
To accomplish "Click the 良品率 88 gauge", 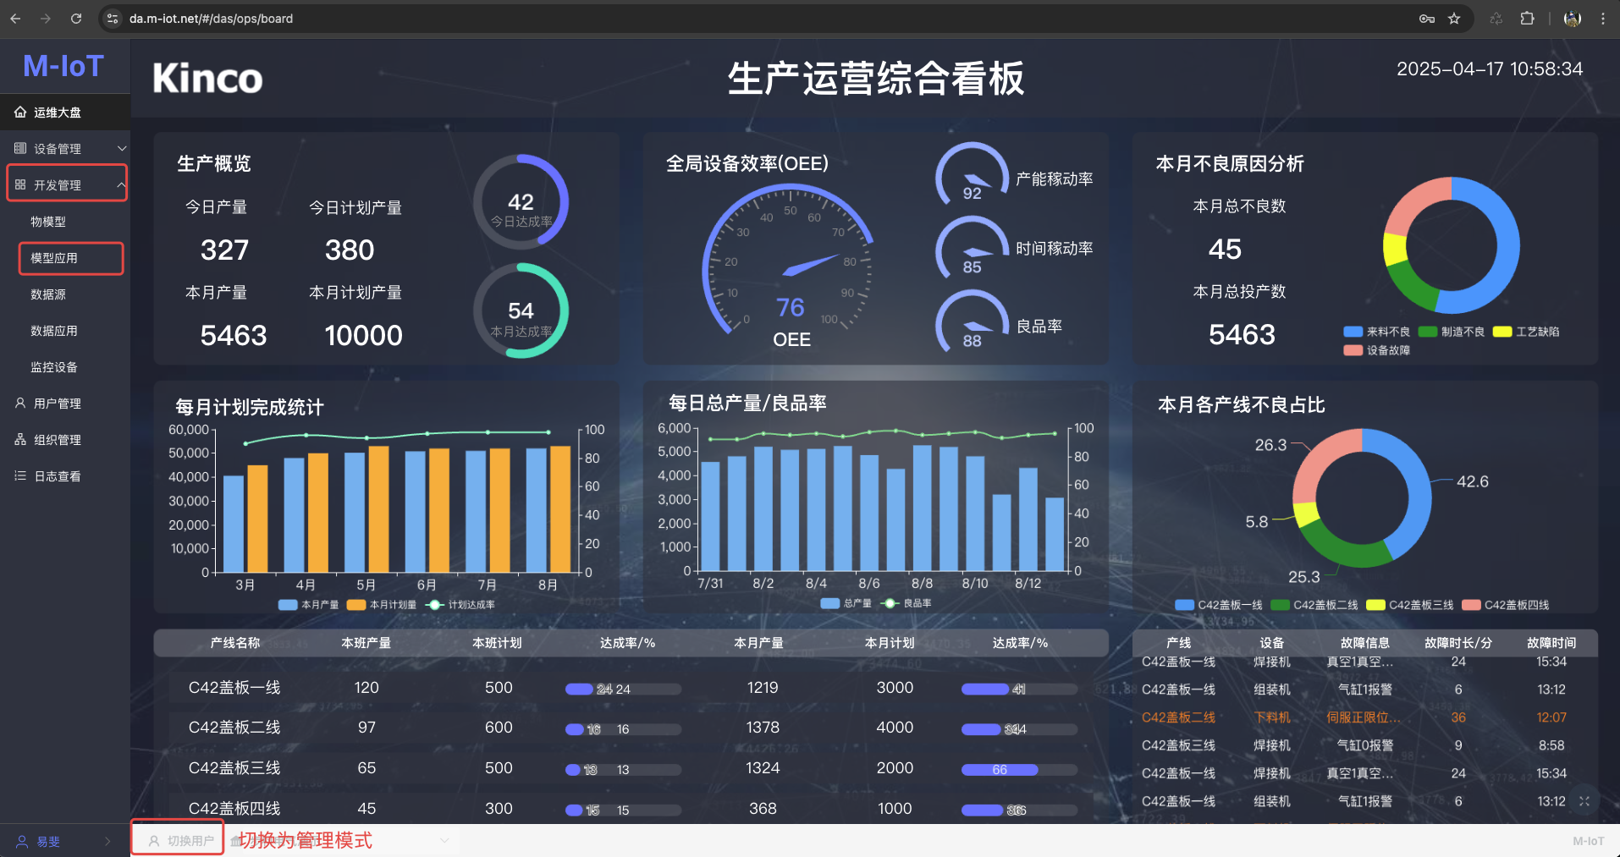I will [972, 322].
